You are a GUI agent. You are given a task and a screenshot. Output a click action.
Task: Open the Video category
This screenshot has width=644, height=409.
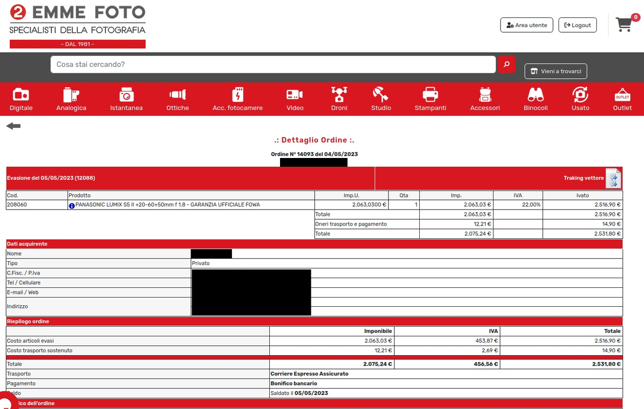coord(295,99)
